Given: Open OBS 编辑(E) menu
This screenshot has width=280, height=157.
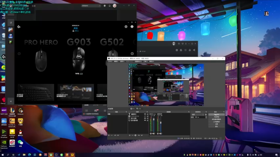Looking at the screenshot, I should pos(116,61).
